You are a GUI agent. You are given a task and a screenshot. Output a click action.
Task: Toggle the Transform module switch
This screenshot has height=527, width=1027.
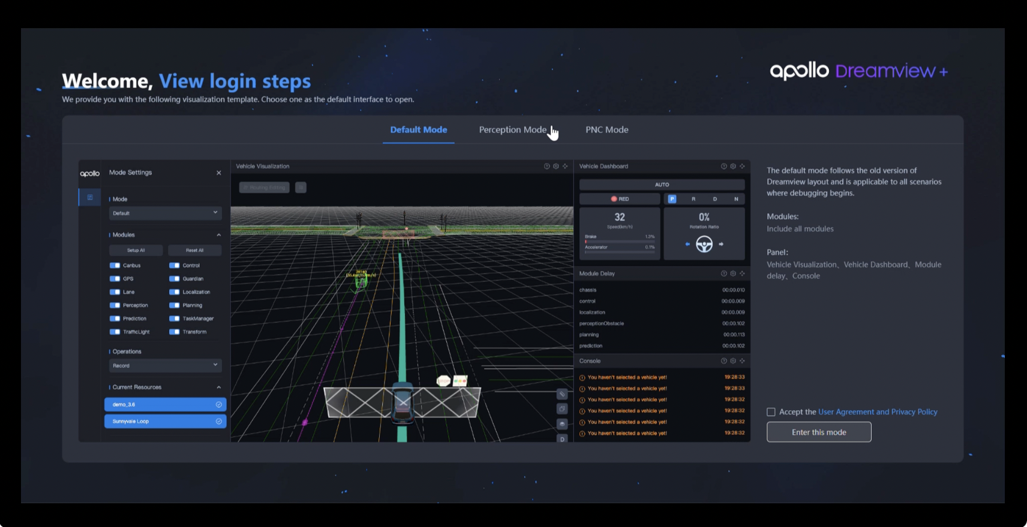(x=174, y=331)
